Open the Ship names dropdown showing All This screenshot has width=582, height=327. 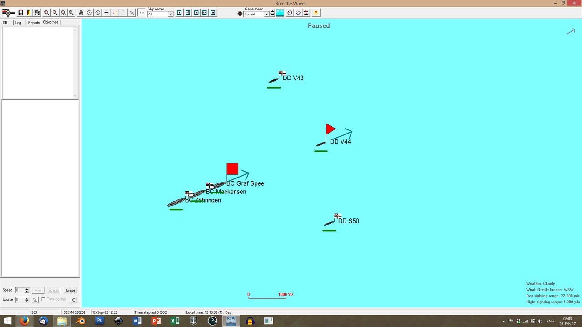tap(171, 14)
